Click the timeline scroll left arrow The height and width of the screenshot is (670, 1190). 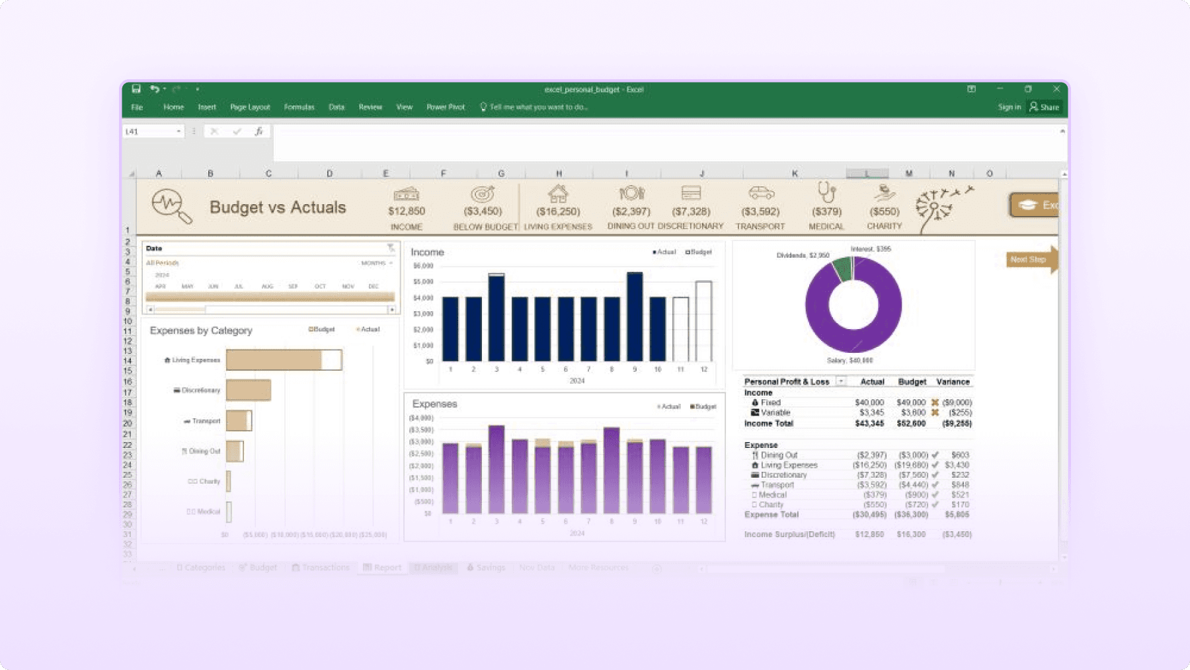[x=150, y=309]
